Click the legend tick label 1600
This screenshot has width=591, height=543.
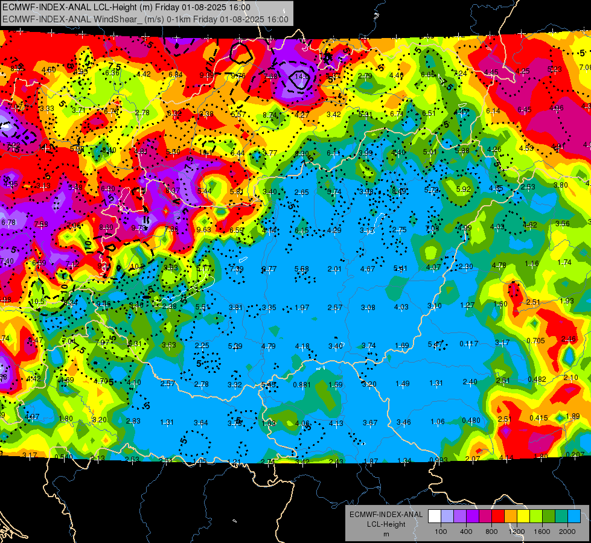(x=542, y=532)
